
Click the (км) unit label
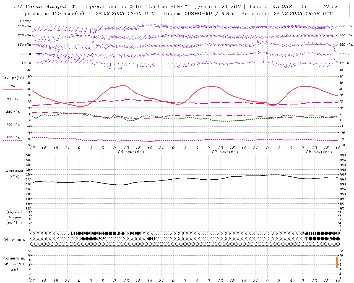point(14,269)
